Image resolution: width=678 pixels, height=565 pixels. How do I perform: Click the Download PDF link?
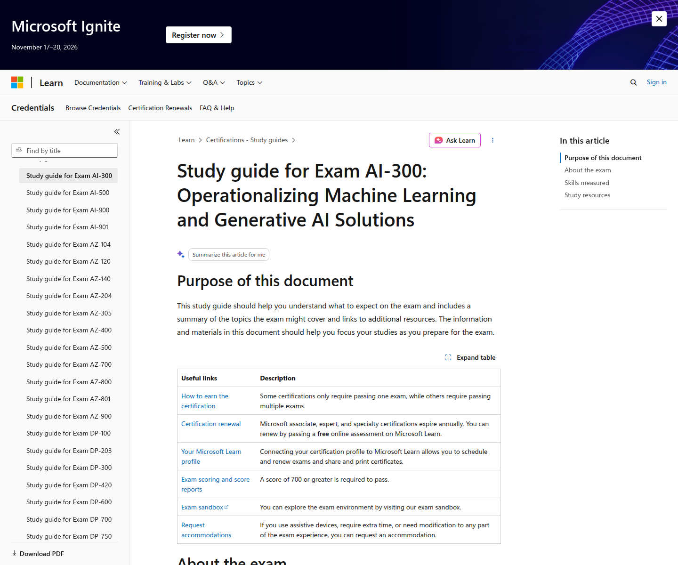click(x=38, y=554)
